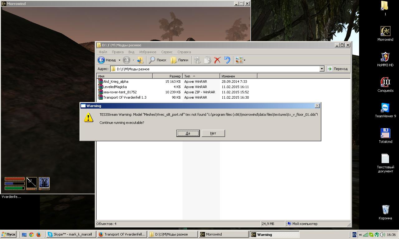Image resolution: width=399 pixels, height=239 pixels.
Task: Open the Пуск start menu
Action: (9, 235)
